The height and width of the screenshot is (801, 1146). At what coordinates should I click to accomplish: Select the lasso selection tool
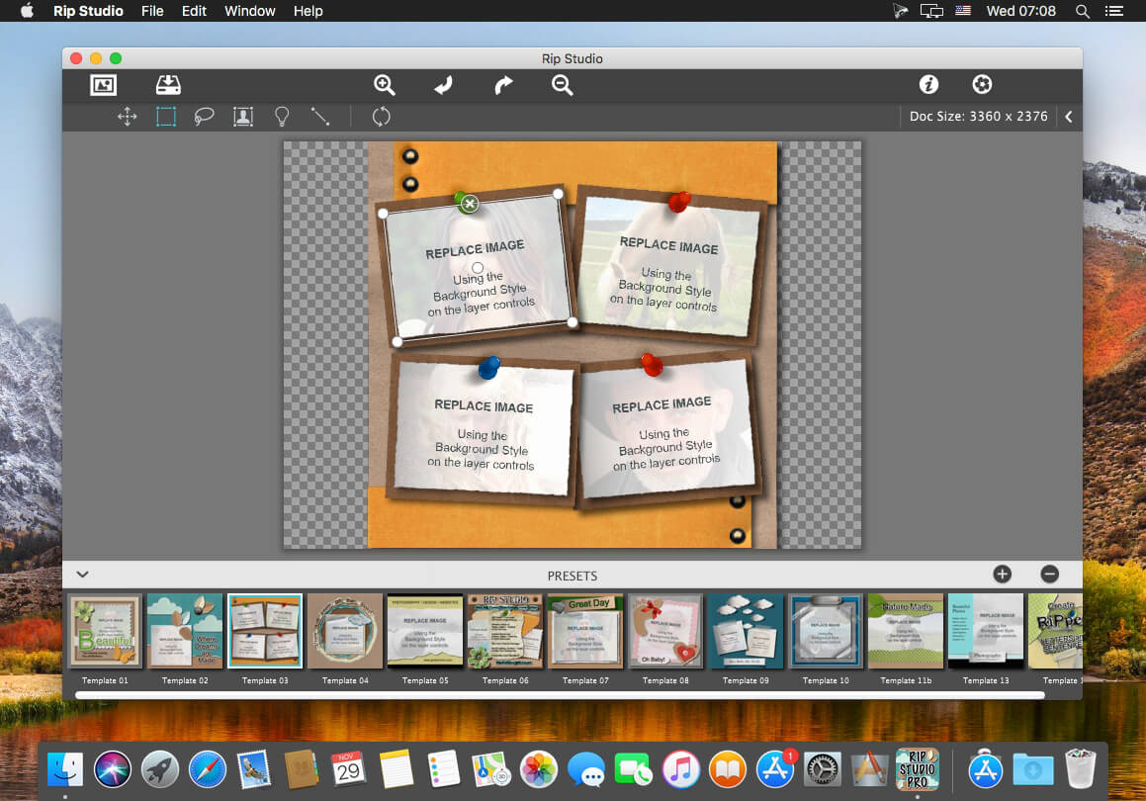point(205,117)
